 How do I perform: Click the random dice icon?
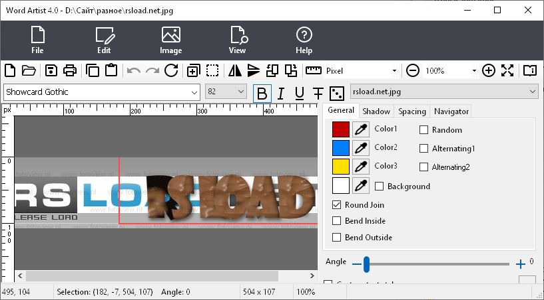[x=337, y=94]
